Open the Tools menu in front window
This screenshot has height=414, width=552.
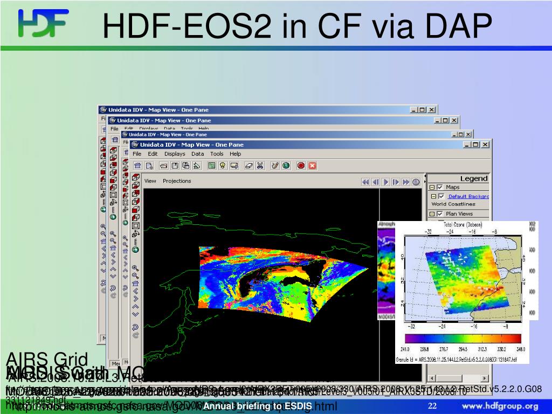click(x=217, y=154)
